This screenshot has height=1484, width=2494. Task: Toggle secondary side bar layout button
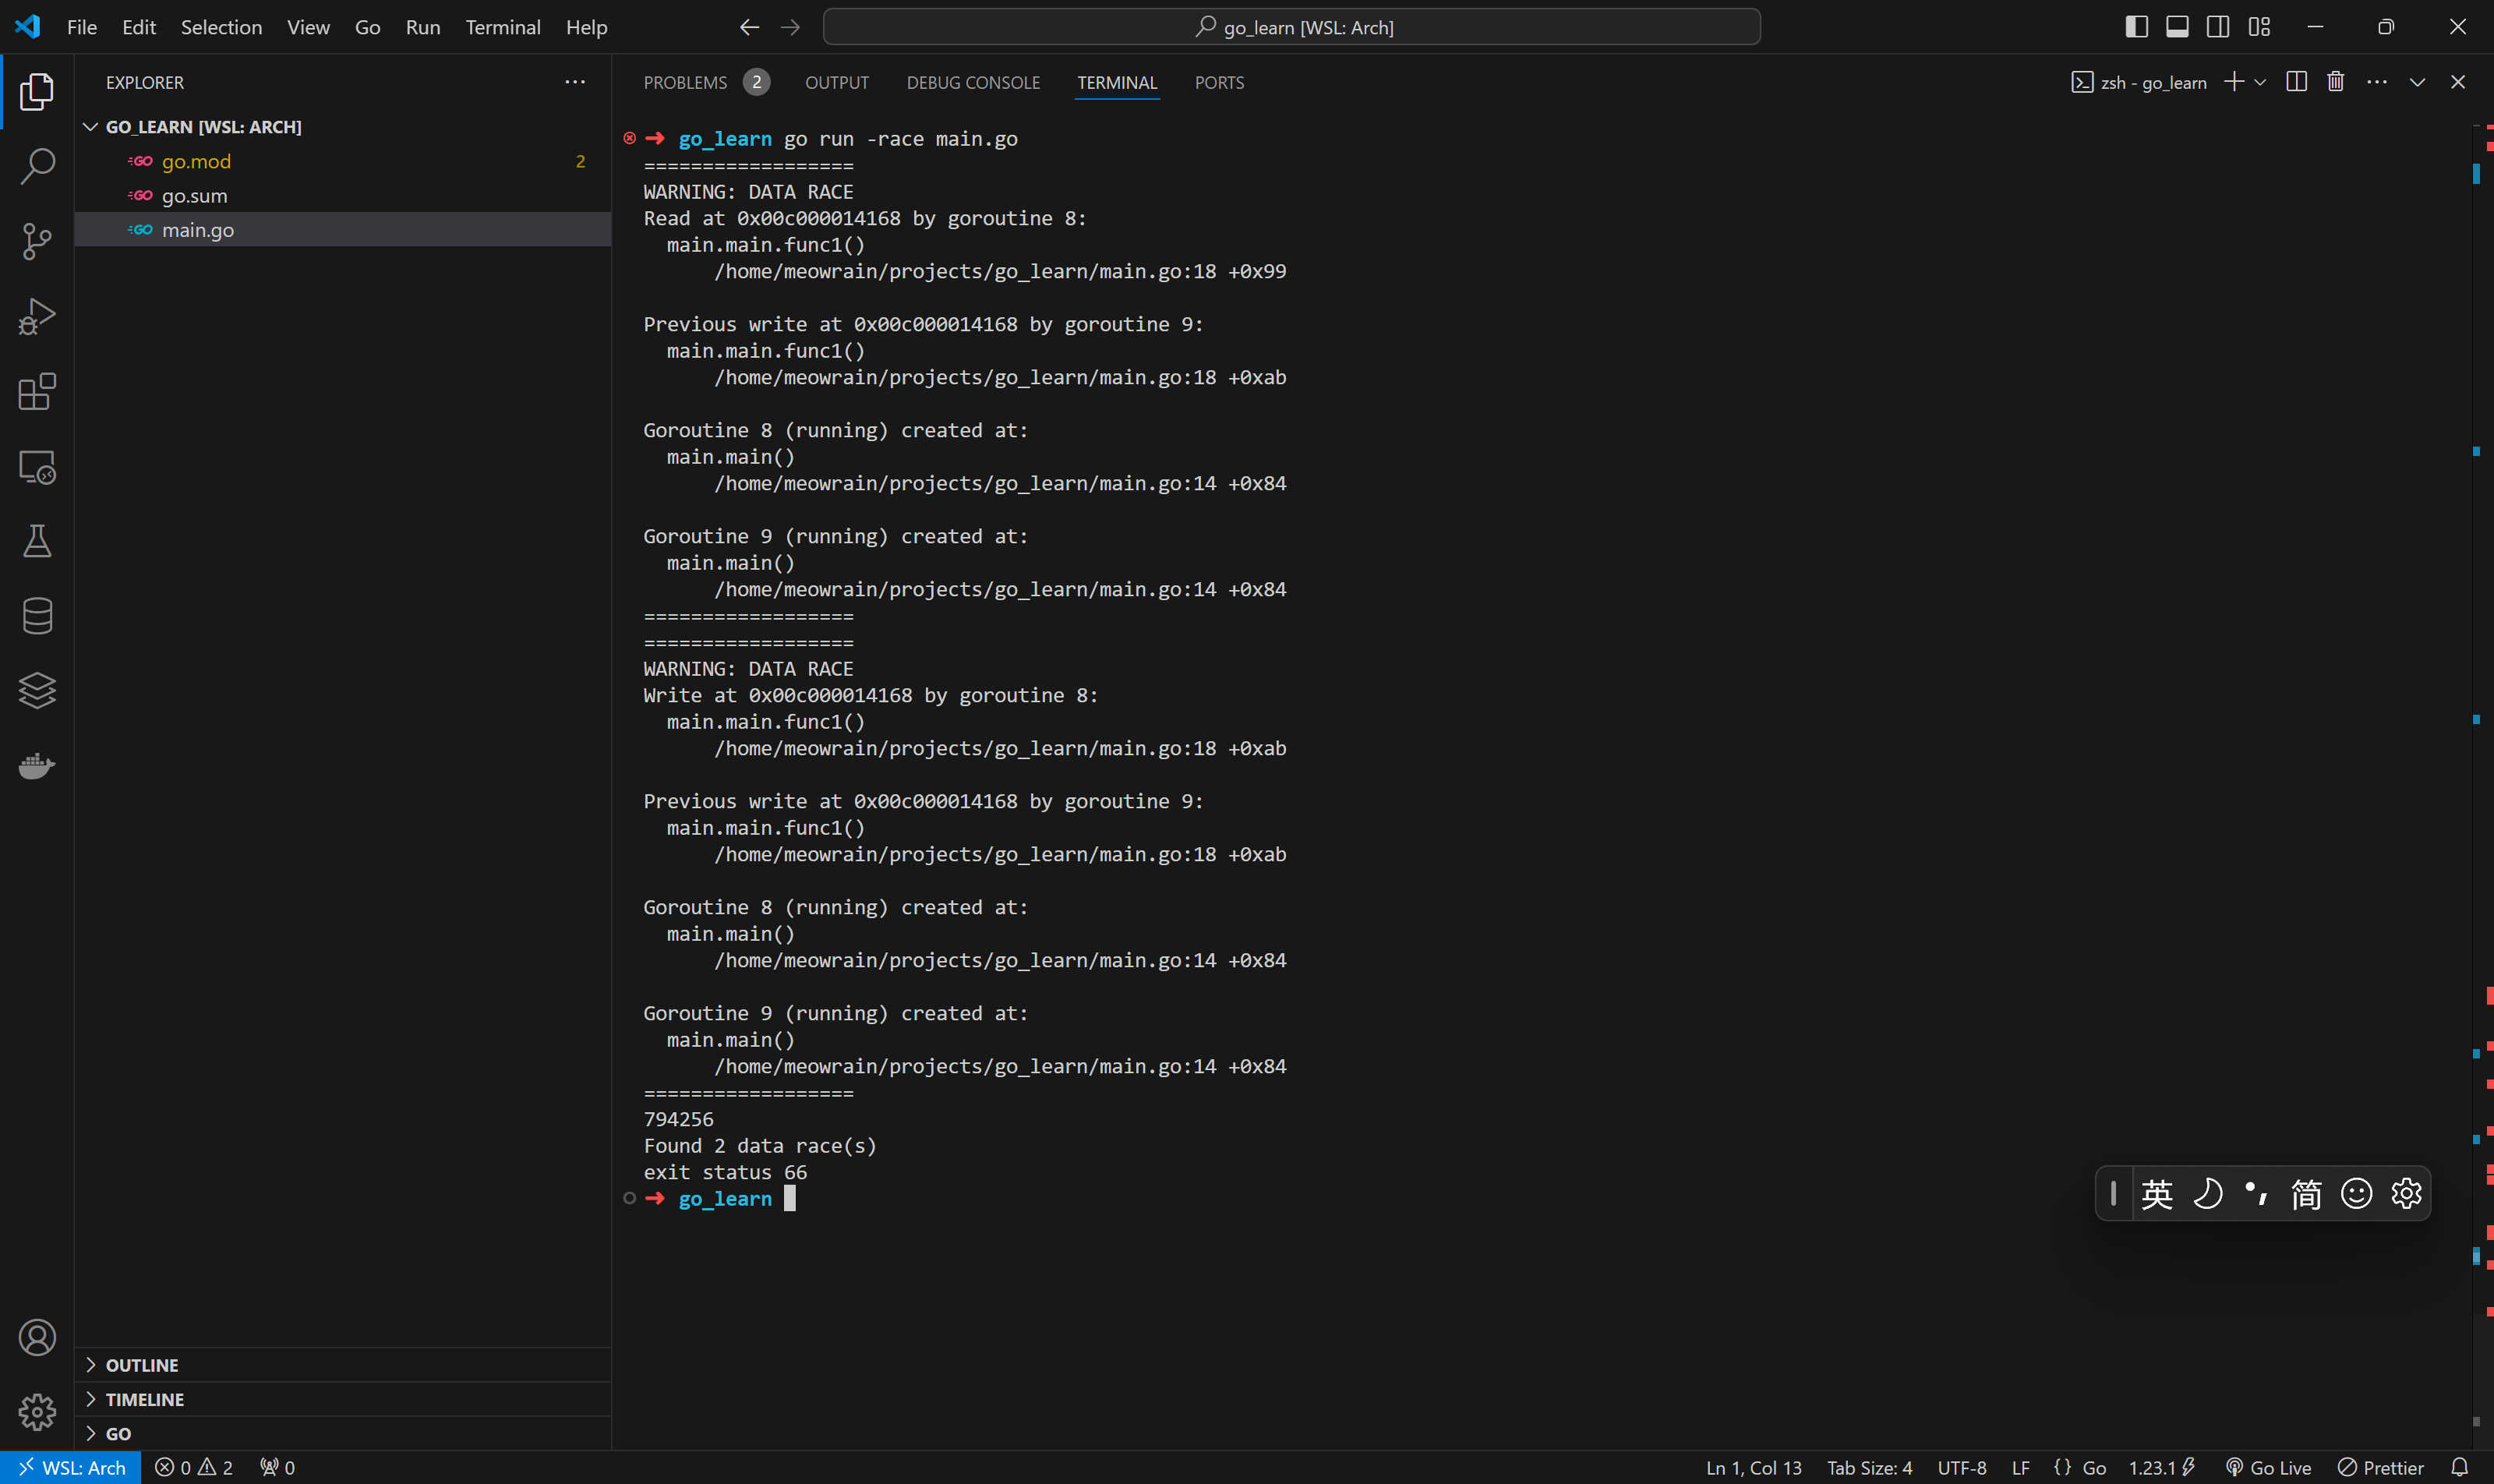(x=2217, y=27)
